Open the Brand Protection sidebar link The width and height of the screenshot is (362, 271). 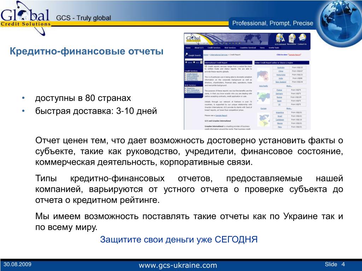pos(193,92)
